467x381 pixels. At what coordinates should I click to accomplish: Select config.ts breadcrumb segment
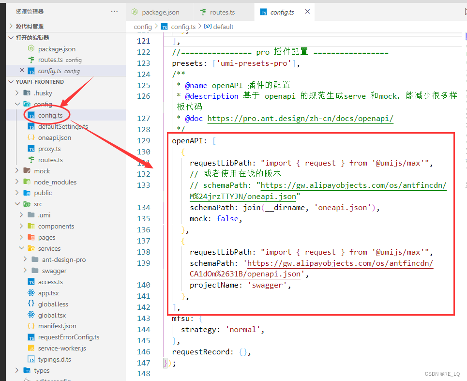point(183,27)
